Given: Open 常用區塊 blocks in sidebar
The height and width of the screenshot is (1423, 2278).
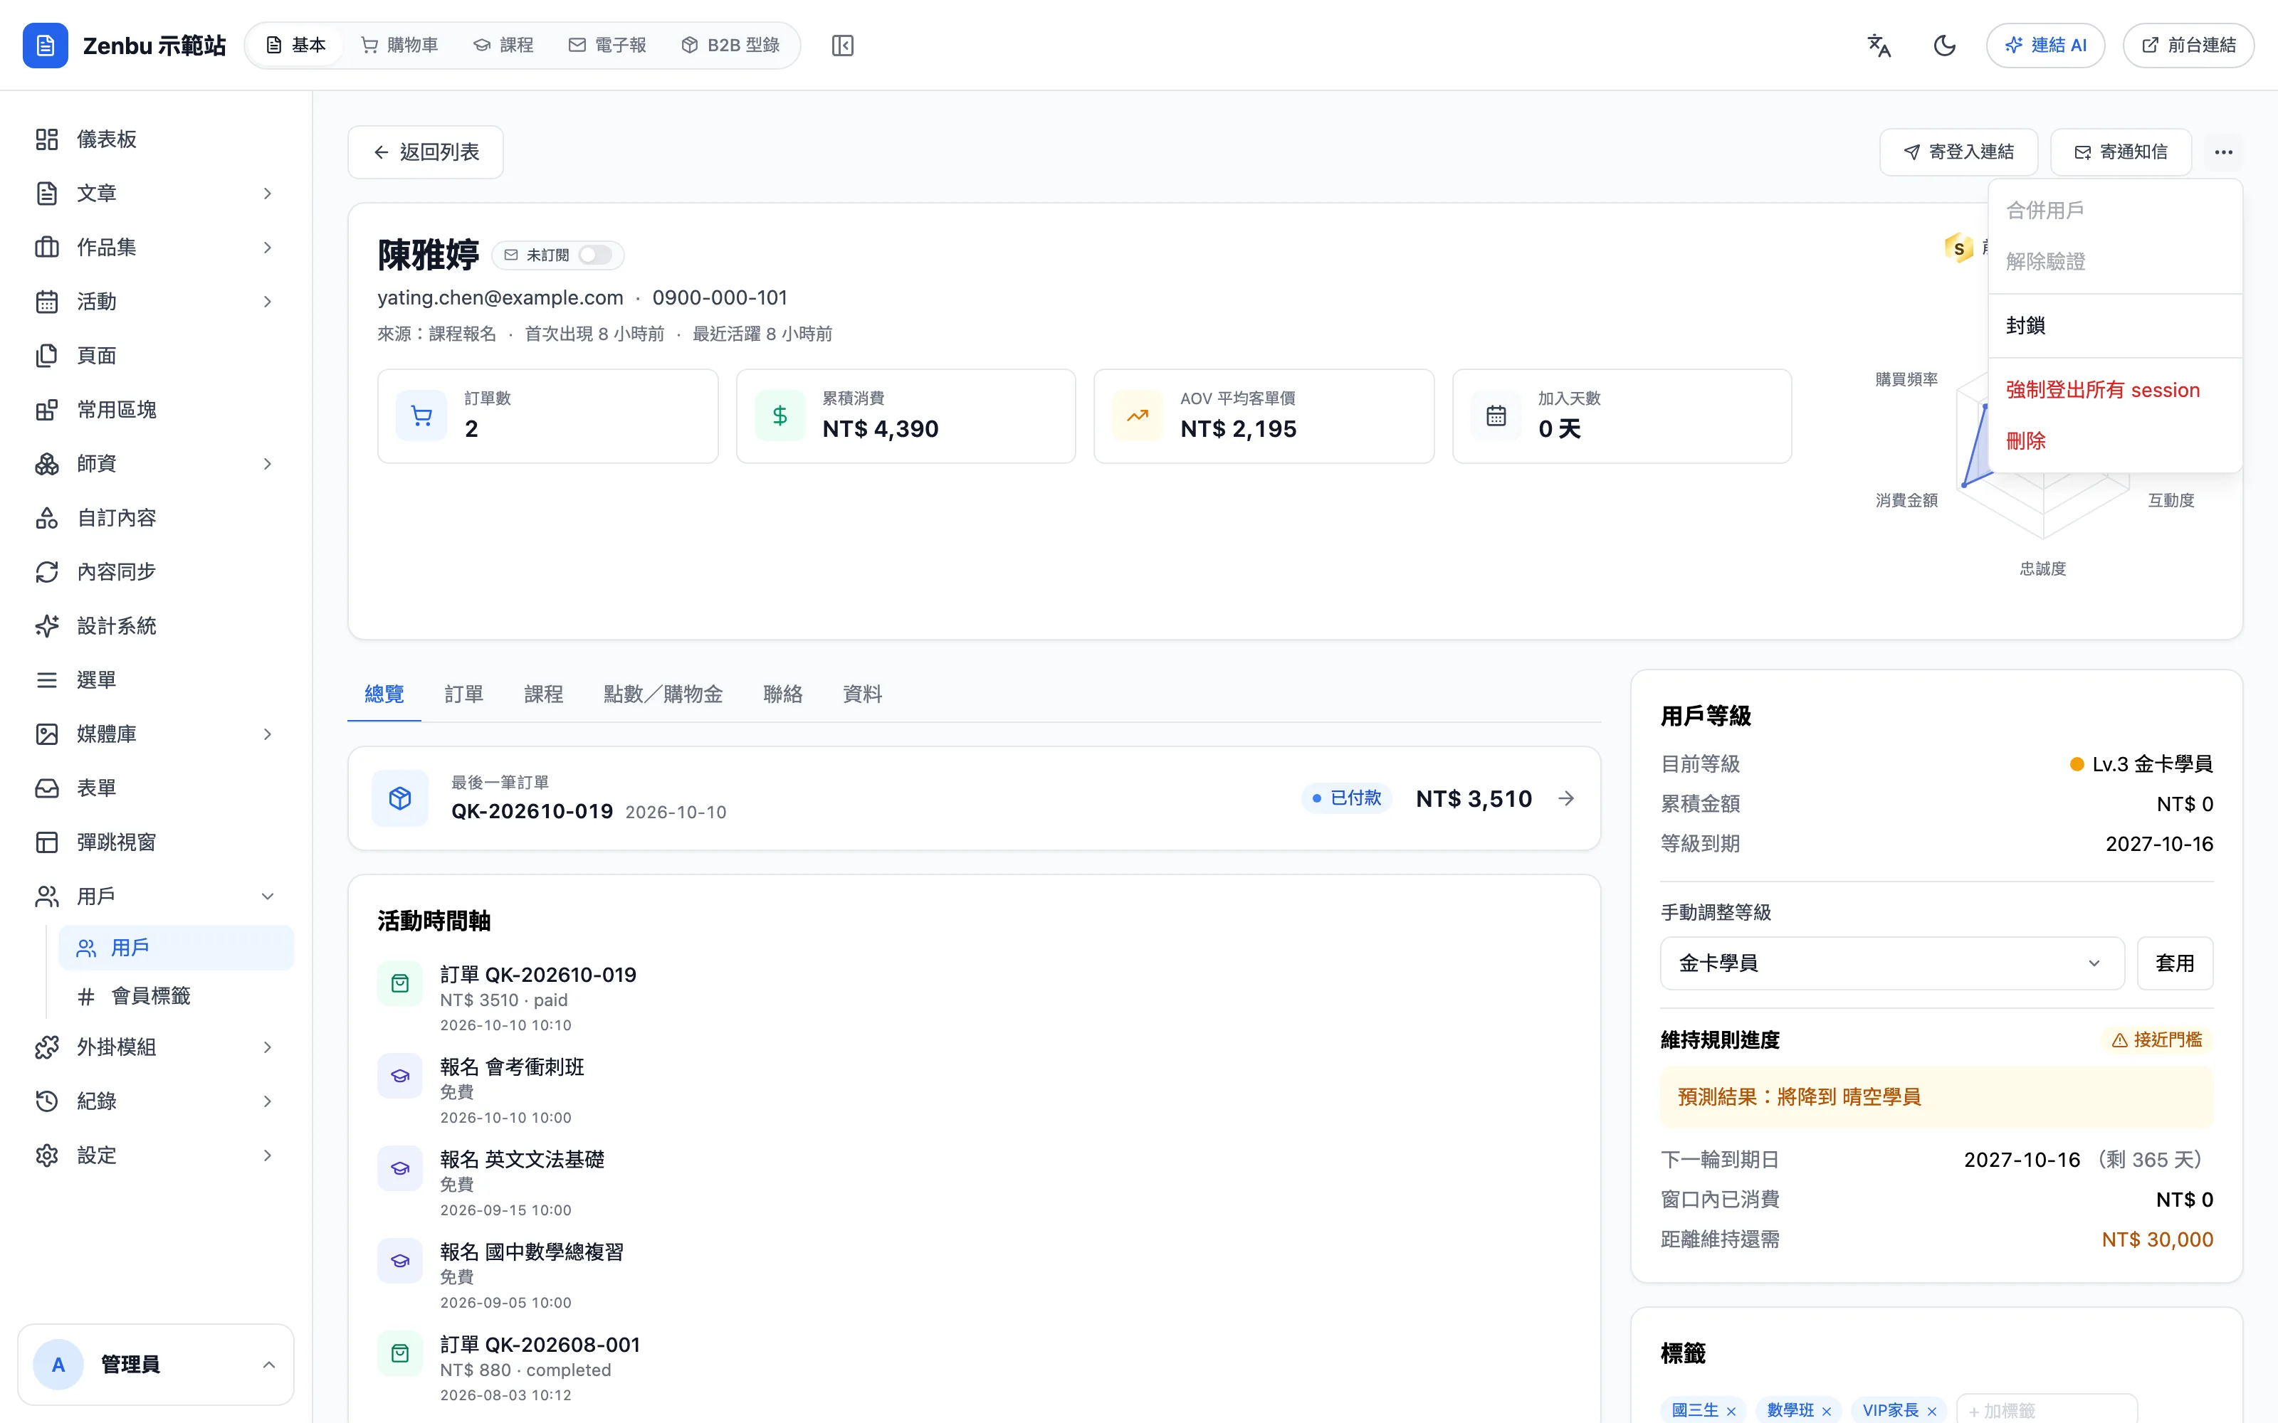Looking at the screenshot, I should click(x=155, y=409).
